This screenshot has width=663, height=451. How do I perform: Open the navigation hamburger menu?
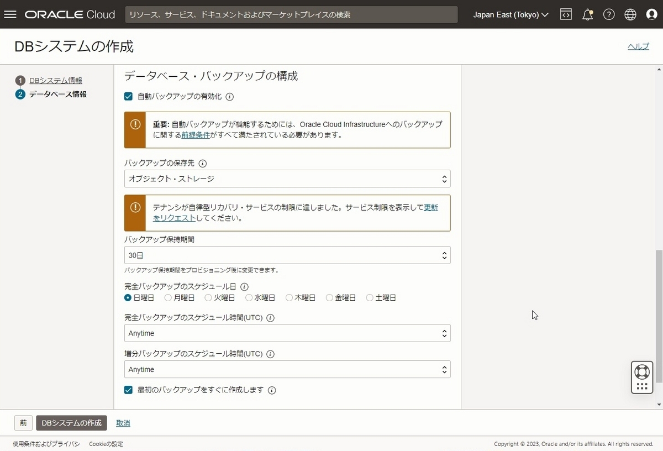coord(10,14)
